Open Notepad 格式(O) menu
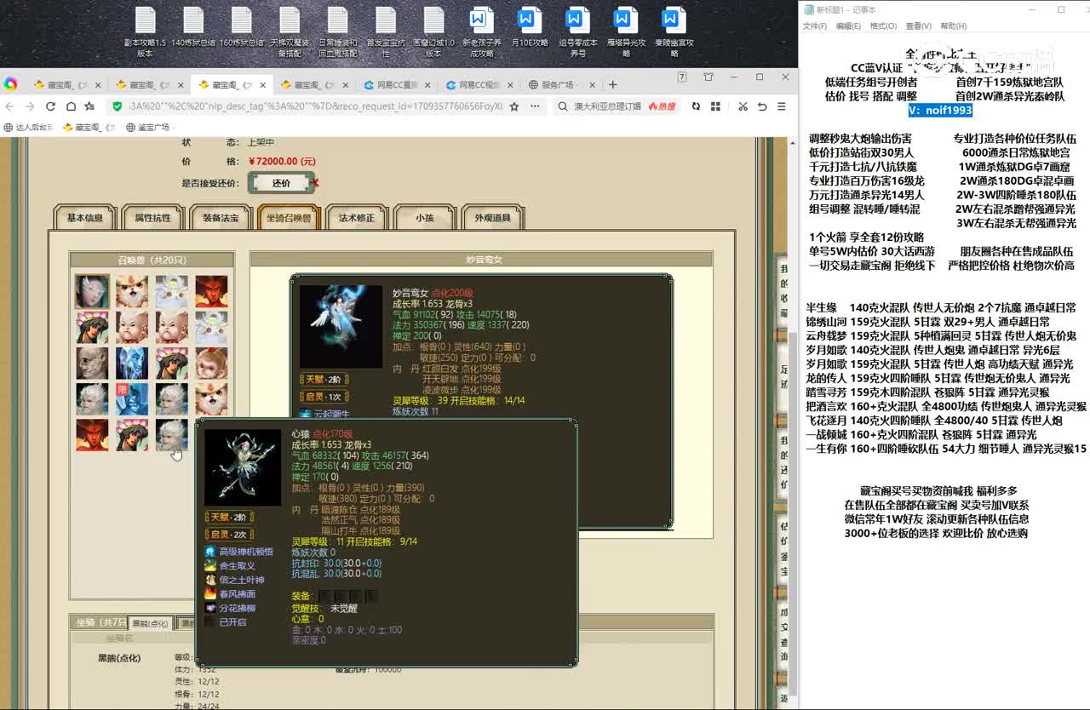This screenshot has width=1090, height=710. (x=883, y=26)
